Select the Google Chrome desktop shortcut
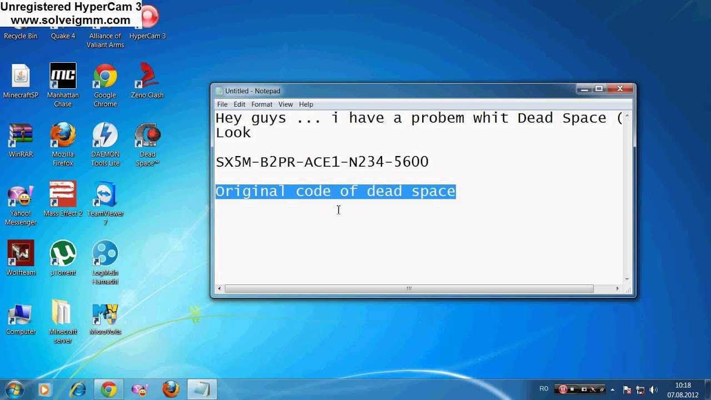The width and height of the screenshot is (711, 400). (x=105, y=86)
